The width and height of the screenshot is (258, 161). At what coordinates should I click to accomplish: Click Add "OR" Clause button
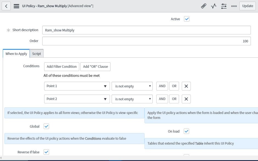click(95, 67)
